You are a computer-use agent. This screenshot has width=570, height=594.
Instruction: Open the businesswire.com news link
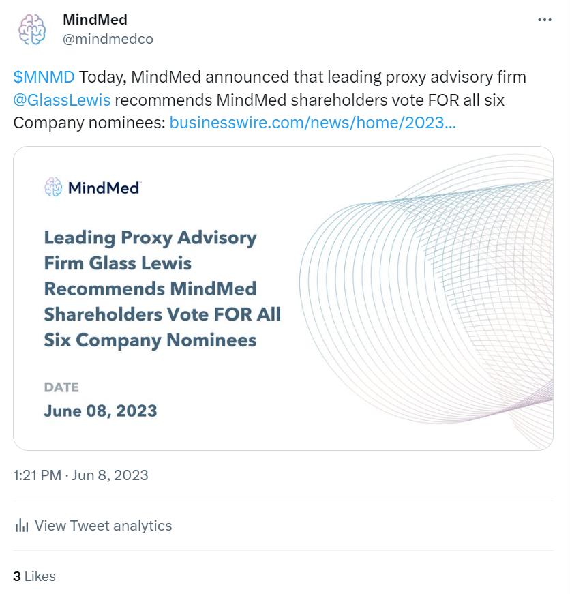pyautogui.click(x=312, y=123)
